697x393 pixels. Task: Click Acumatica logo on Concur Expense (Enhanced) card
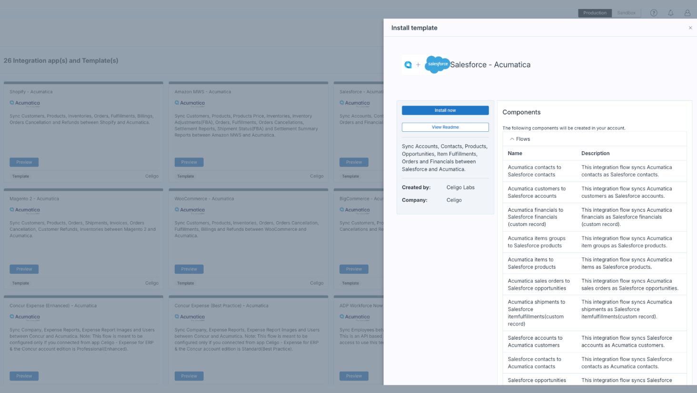tap(25, 317)
